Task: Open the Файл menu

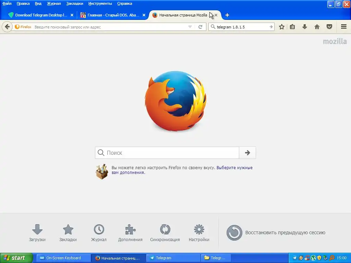Action: (7, 3)
